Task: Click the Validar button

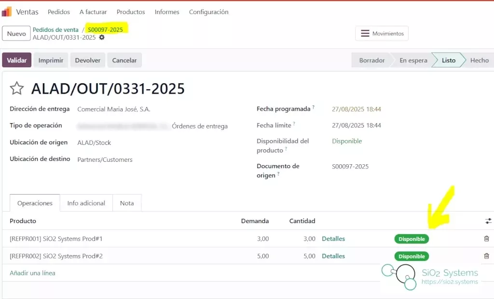Action: [17, 60]
